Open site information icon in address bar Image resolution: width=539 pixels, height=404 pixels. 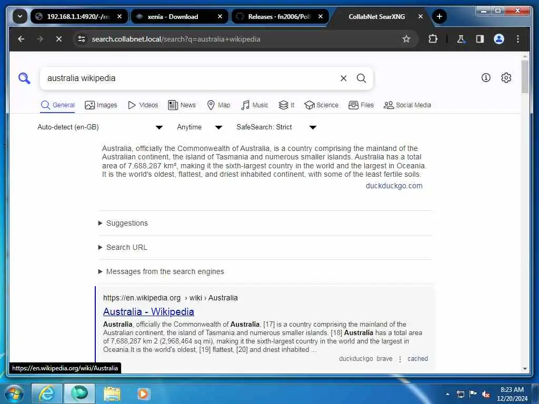tap(82, 39)
